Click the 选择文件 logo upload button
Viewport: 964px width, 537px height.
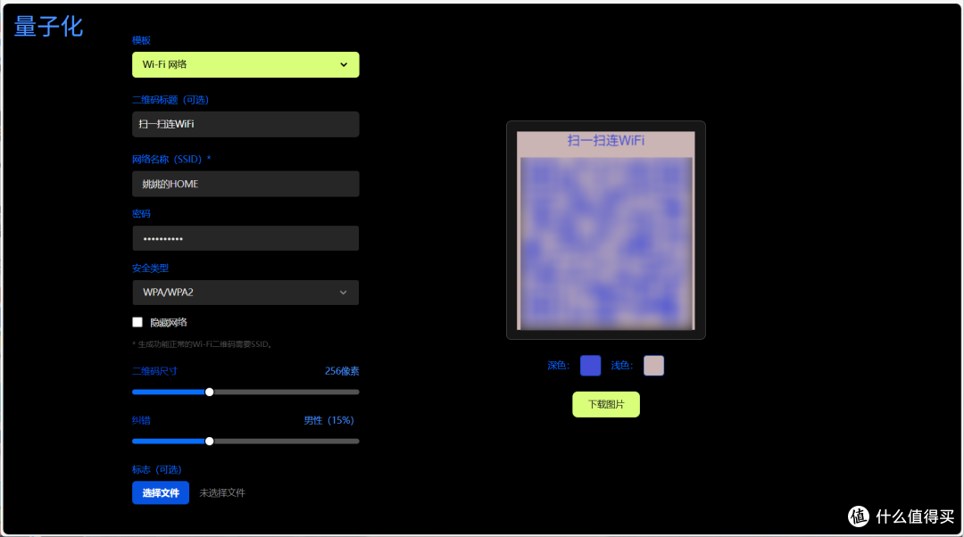pyautogui.click(x=161, y=492)
